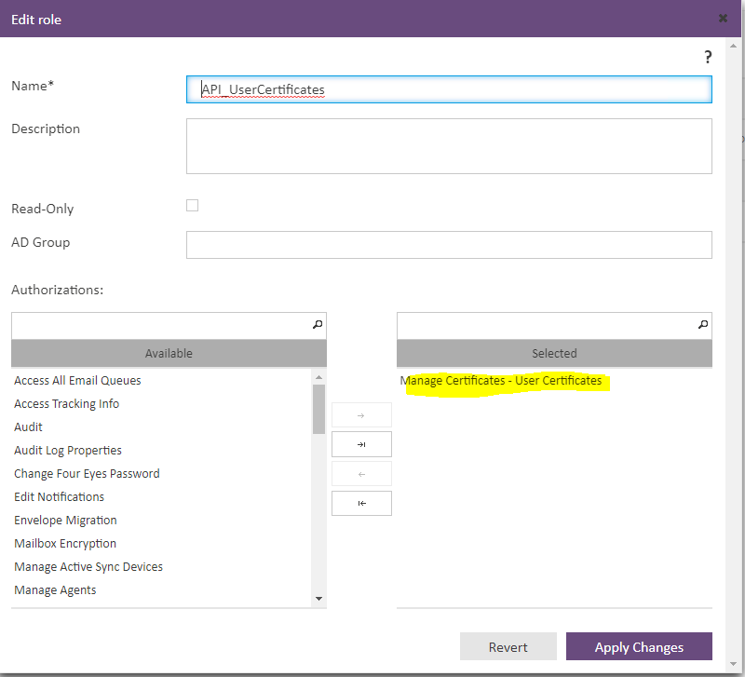
Task: Click the Available list scroll down arrow
Action: point(318,599)
